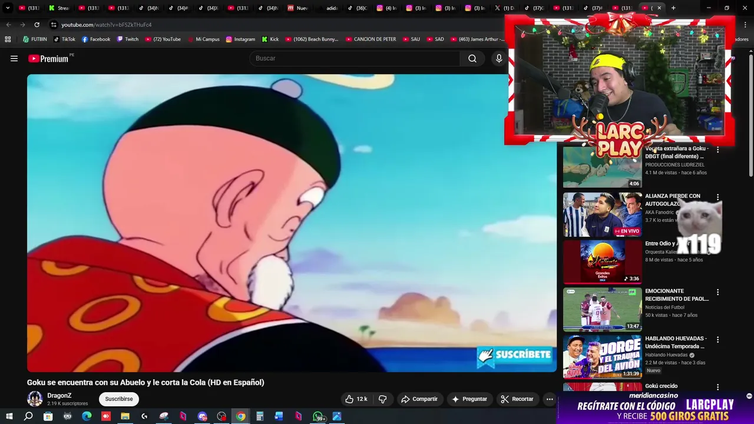754x424 pixels.
Task: Click the Gokú crecido video title
Action: click(662, 386)
